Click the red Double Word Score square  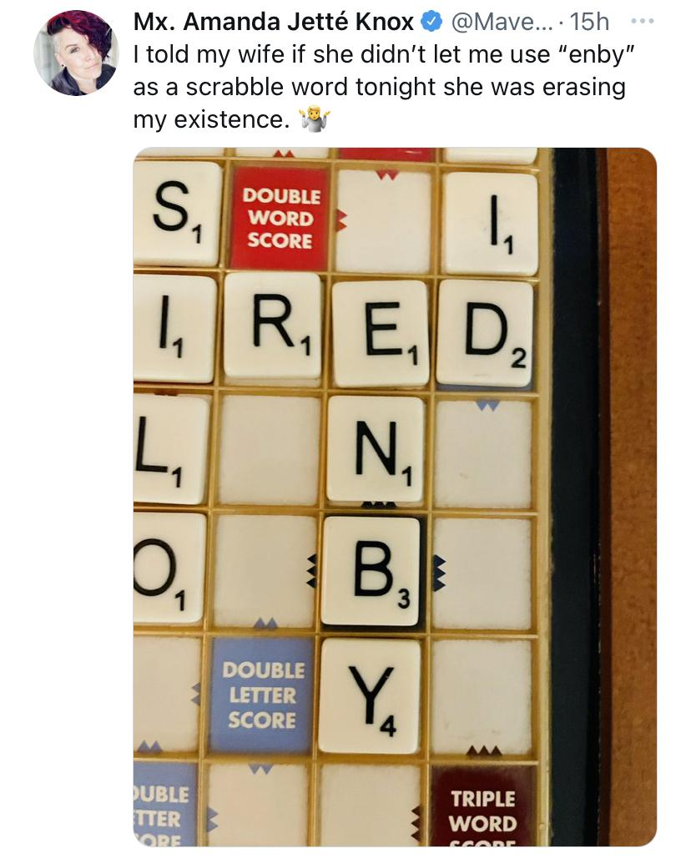(x=280, y=218)
